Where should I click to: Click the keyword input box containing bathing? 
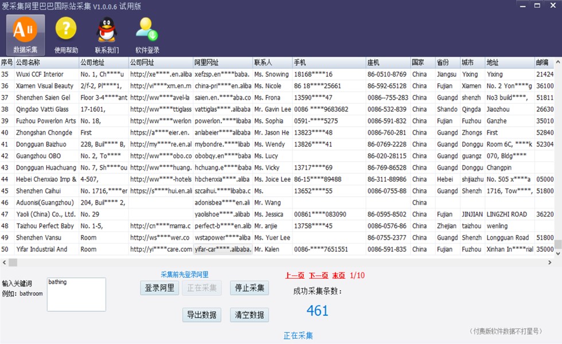[x=76, y=295]
